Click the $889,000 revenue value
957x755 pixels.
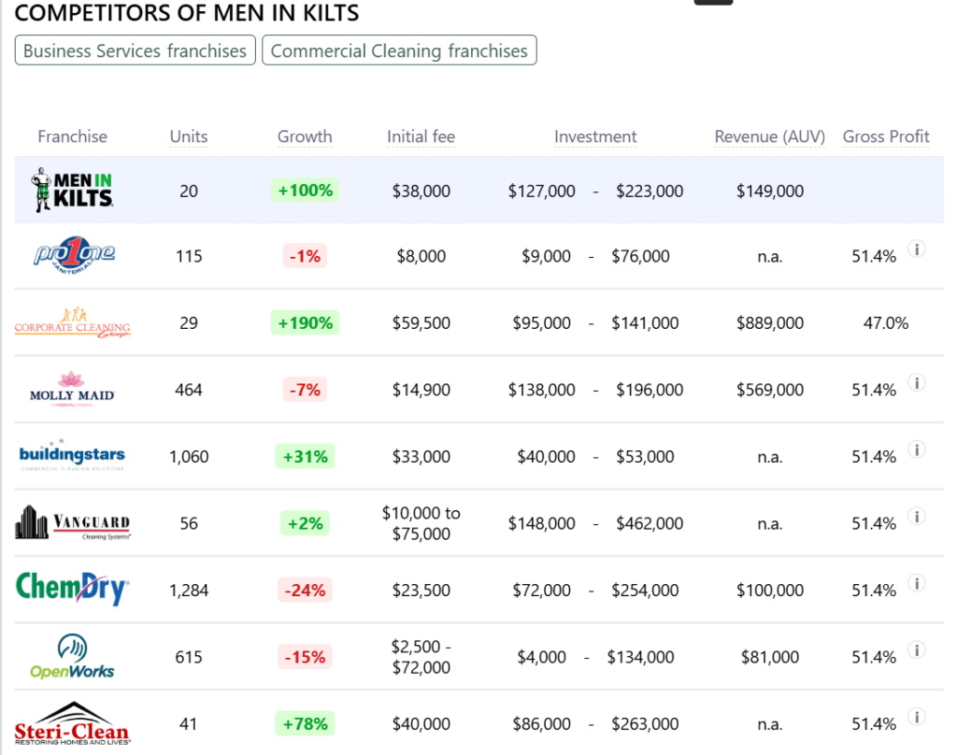770,323
